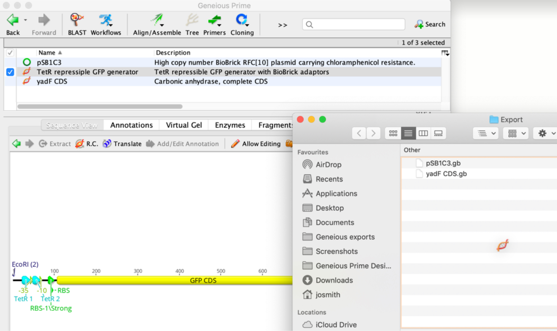The height and width of the screenshot is (331, 557).
Task: Click the Forward arrow in Geneious toolbar
Action: (44, 20)
